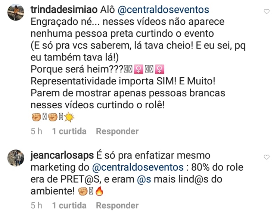This screenshot has height=214, width=280.
Task: Like trindadesimiao's comment with the heart
Action: (x=267, y=12)
